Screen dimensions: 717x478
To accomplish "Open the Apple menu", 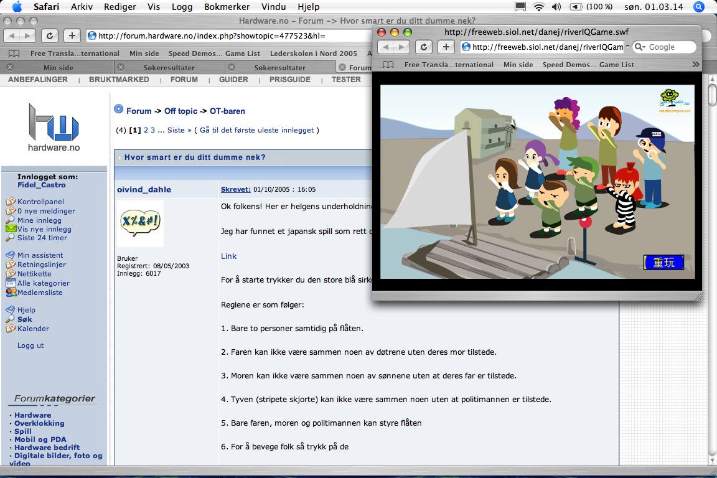I will pyautogui.click(x=17, y=6).
